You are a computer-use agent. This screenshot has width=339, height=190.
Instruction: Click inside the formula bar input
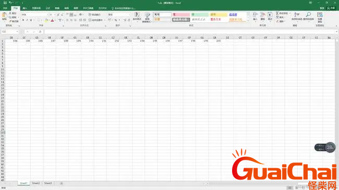pyautogui.click(x=190, y=32)
